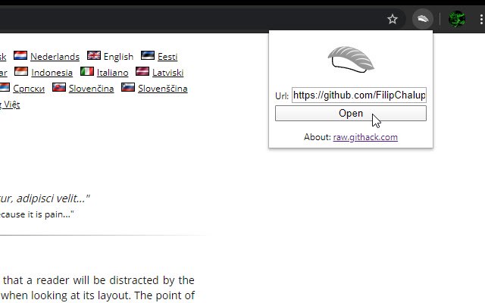Open the raw.githack.com link
Screen dimensions: 485x303
[365, 137]
